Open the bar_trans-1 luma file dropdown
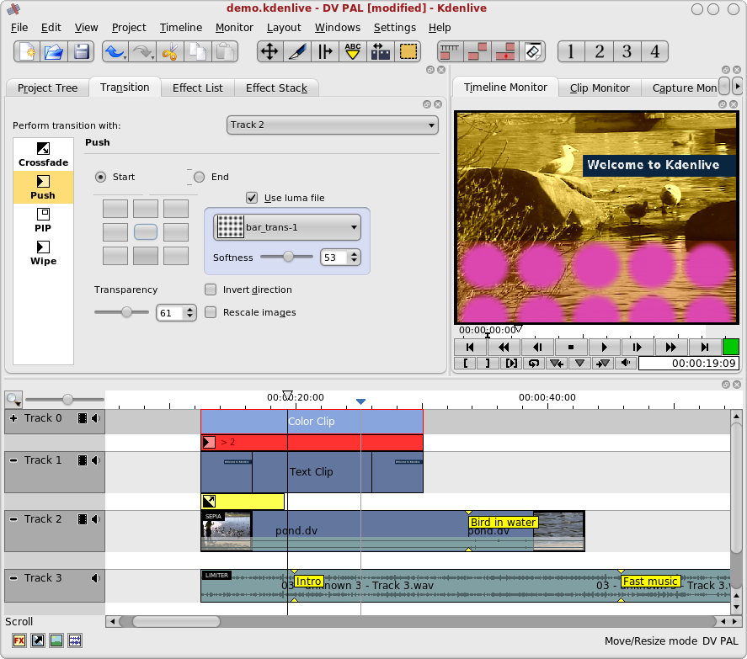Viewport: 747px width, 659px height. pyautogui.click(x=287, y=227)
